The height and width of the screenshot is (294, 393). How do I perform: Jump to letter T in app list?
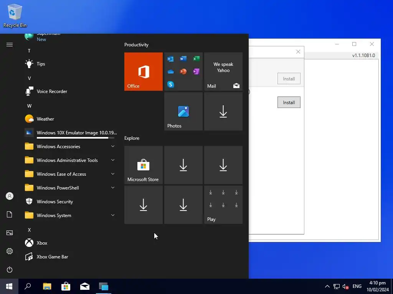[x=29, y=51]
